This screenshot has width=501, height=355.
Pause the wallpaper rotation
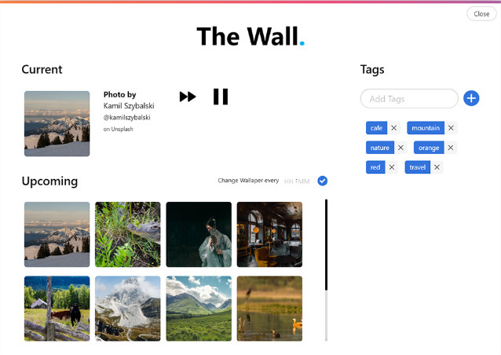pos(221,97)
